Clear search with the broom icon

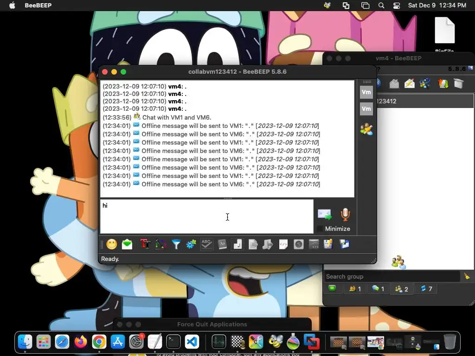click(x=467, y=276)
